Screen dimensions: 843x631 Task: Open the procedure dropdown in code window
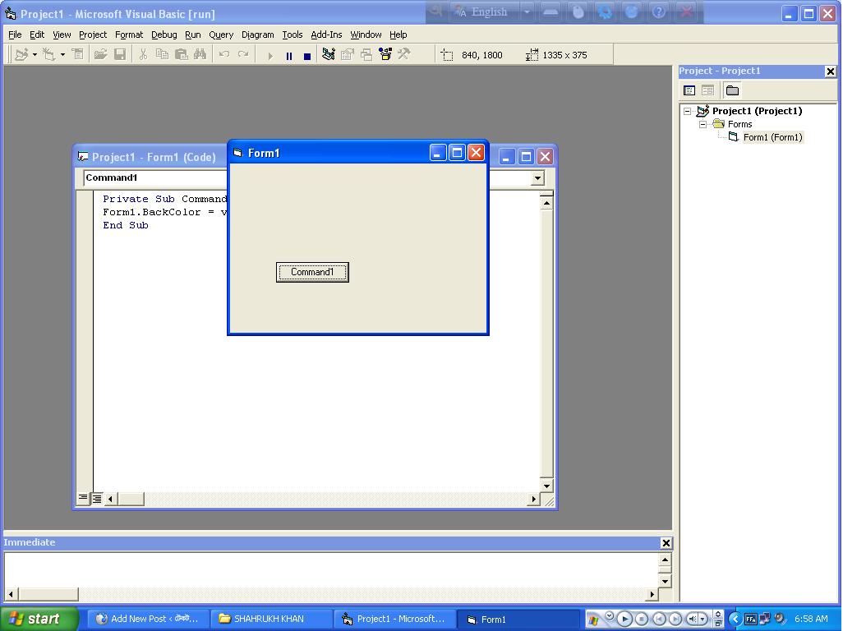tap(537, 178)
